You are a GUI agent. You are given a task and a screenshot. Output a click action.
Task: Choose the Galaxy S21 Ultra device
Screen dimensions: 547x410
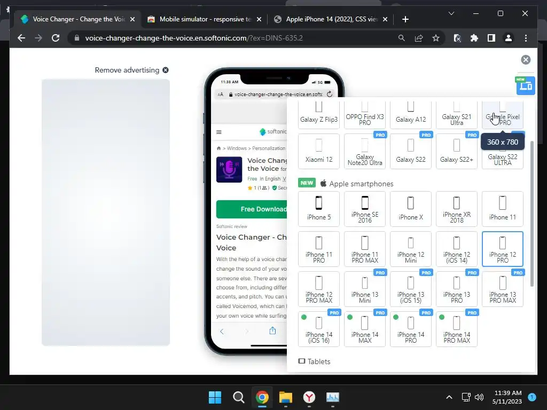456,115
